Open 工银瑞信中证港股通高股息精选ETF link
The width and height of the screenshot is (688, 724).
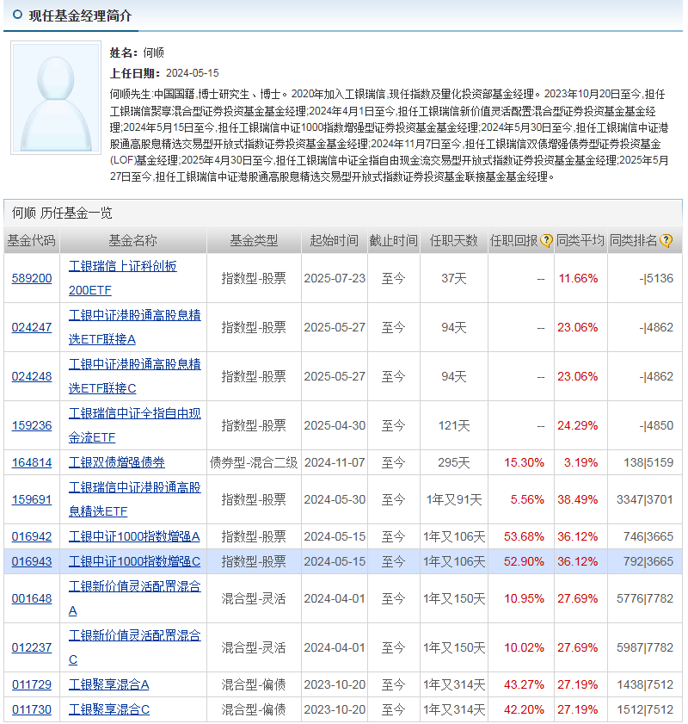[135, 499]
